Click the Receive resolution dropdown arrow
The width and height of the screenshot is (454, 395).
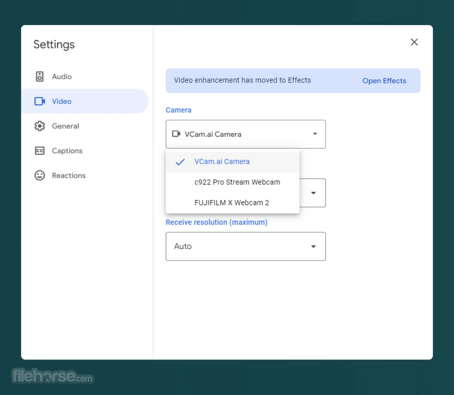point(313,246)
